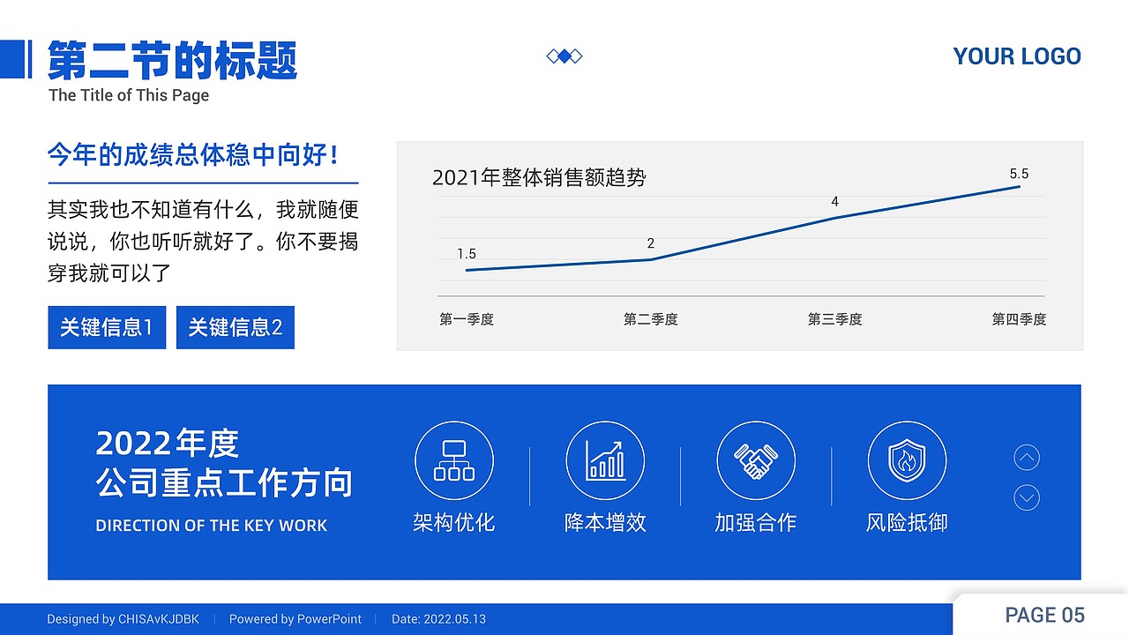Screen dimensions: 1129x635
Task: Click the down chevron circle icon
Action: 1027,498
